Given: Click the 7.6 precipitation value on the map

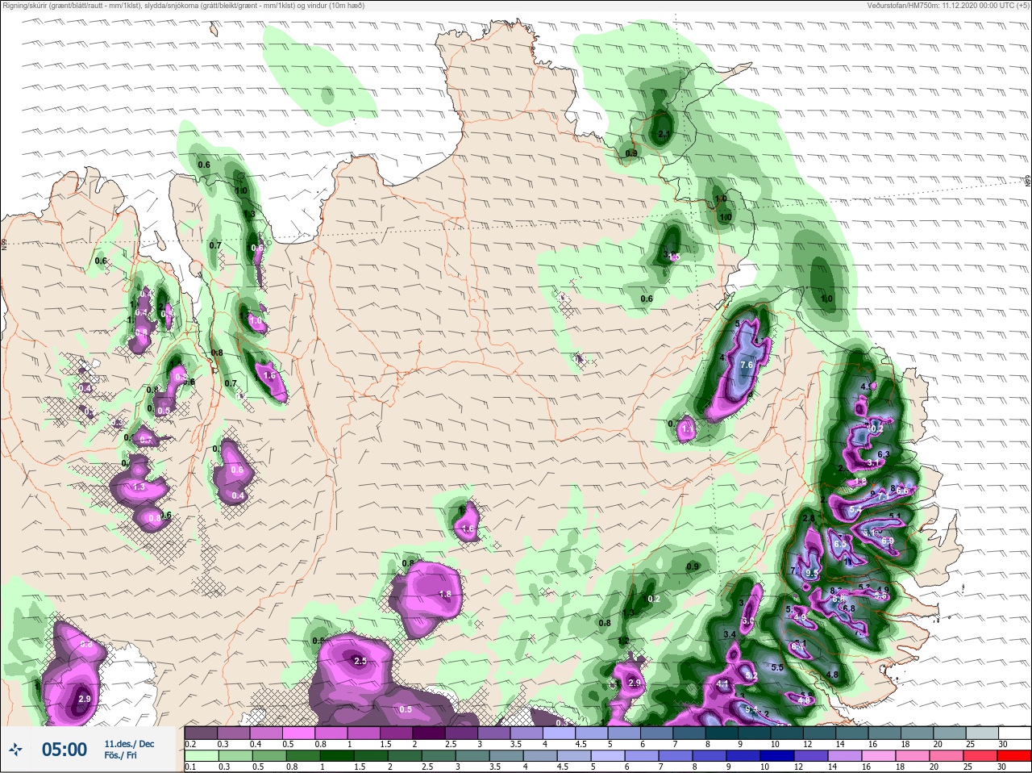Looking at the screenshot, I should 747,365.
